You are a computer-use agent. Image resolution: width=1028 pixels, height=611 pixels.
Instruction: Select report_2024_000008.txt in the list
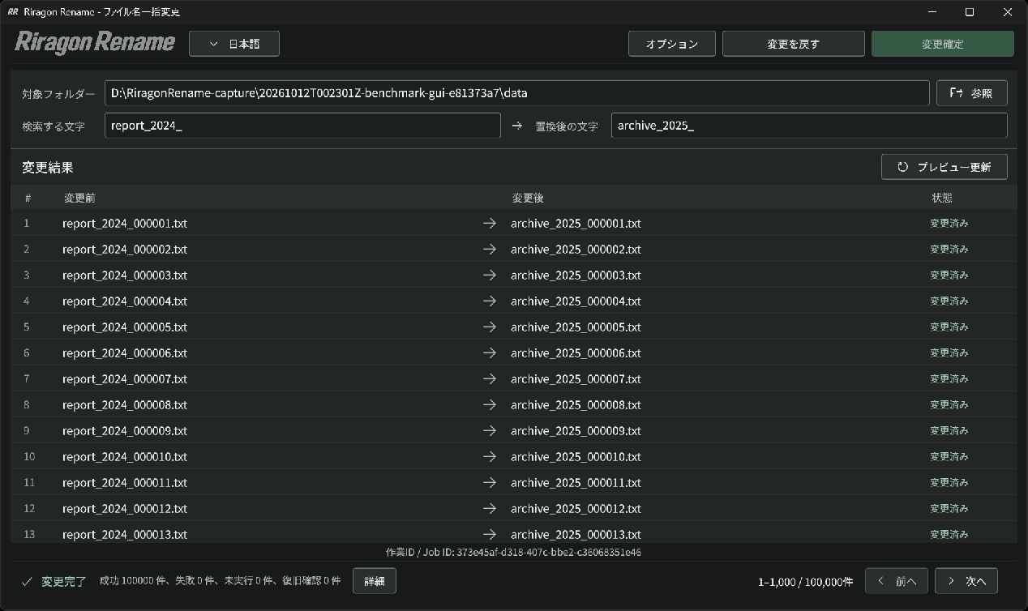point(125,405)
